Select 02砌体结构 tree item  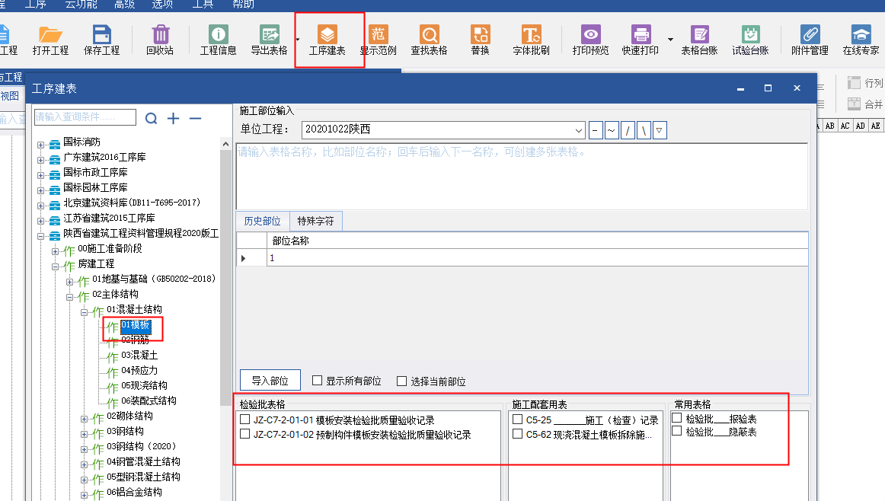pos(129,416)
